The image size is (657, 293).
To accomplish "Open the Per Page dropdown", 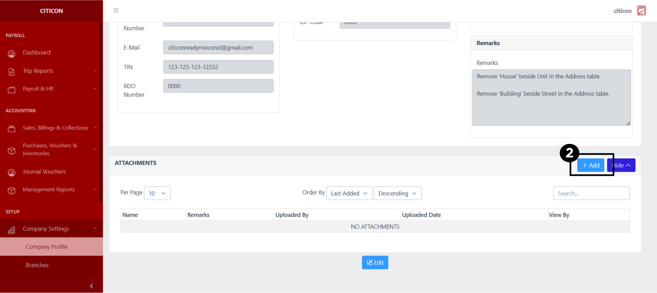I will point(157,193).
